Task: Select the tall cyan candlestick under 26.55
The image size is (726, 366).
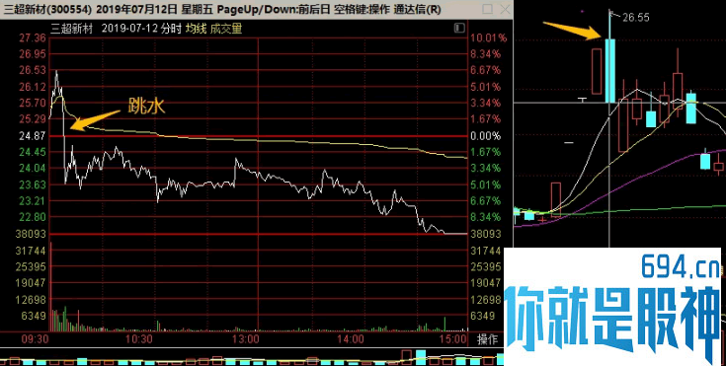Action: 610,70
